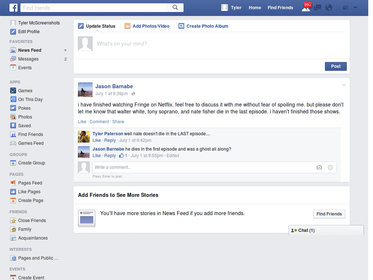The height and width of the screenshot is (280, 373).
Task: Click Comment link under the post
Action: [x=99, y=122]
